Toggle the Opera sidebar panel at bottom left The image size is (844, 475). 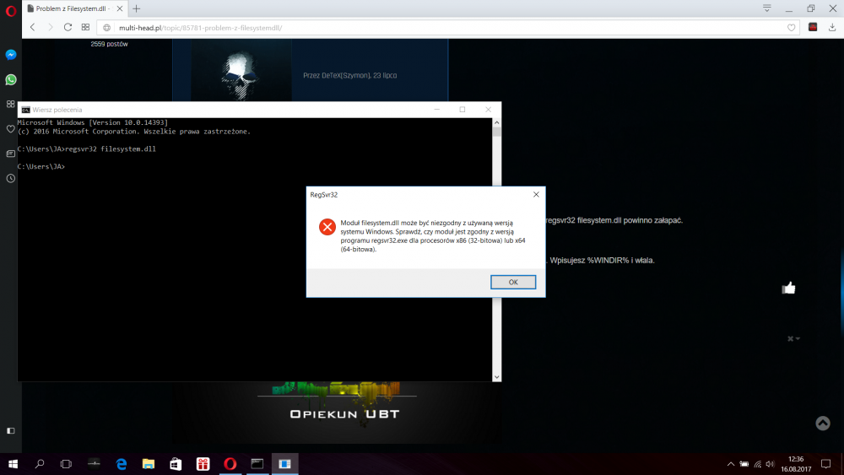click(10, 430)
